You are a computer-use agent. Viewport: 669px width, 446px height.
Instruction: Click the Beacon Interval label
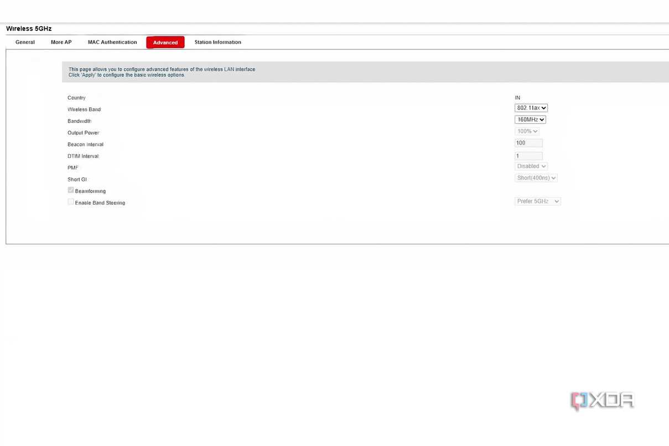[x=86, y=144]
